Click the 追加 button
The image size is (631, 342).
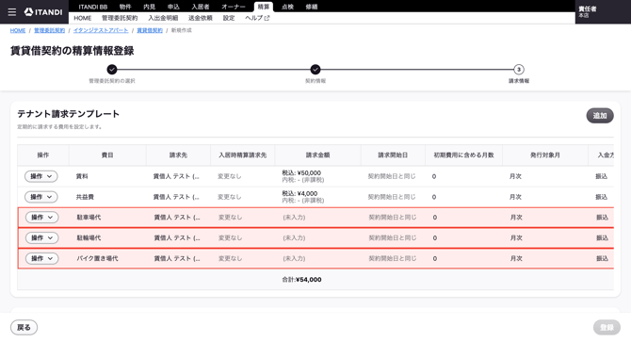coord(600,116)
